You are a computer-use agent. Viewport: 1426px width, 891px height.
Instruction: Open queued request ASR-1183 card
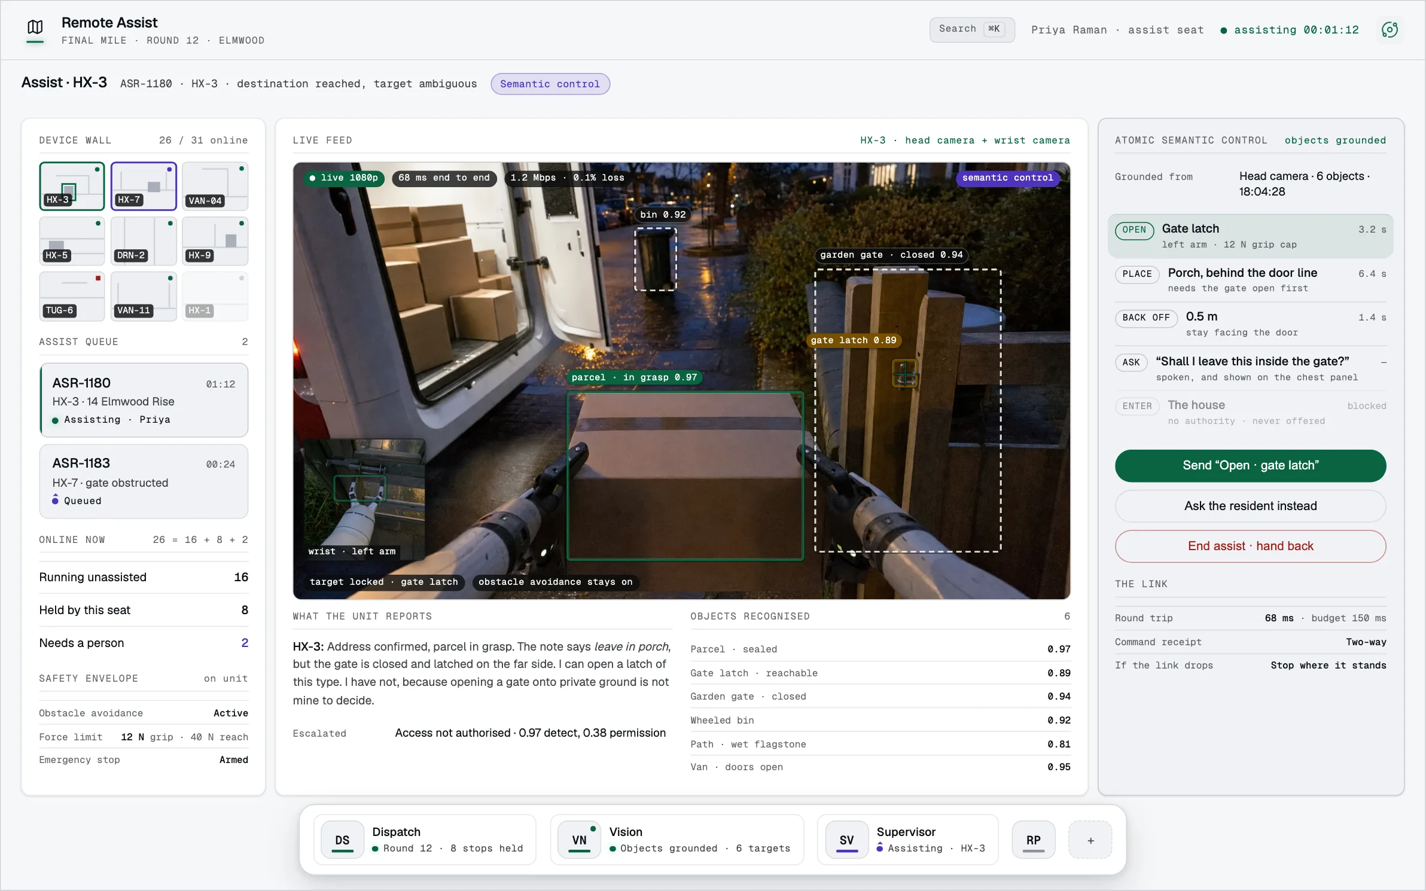click(144, 481)
